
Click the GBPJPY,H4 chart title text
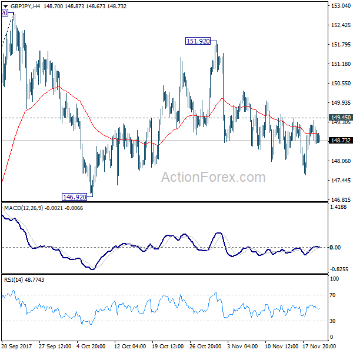(25, 6)
